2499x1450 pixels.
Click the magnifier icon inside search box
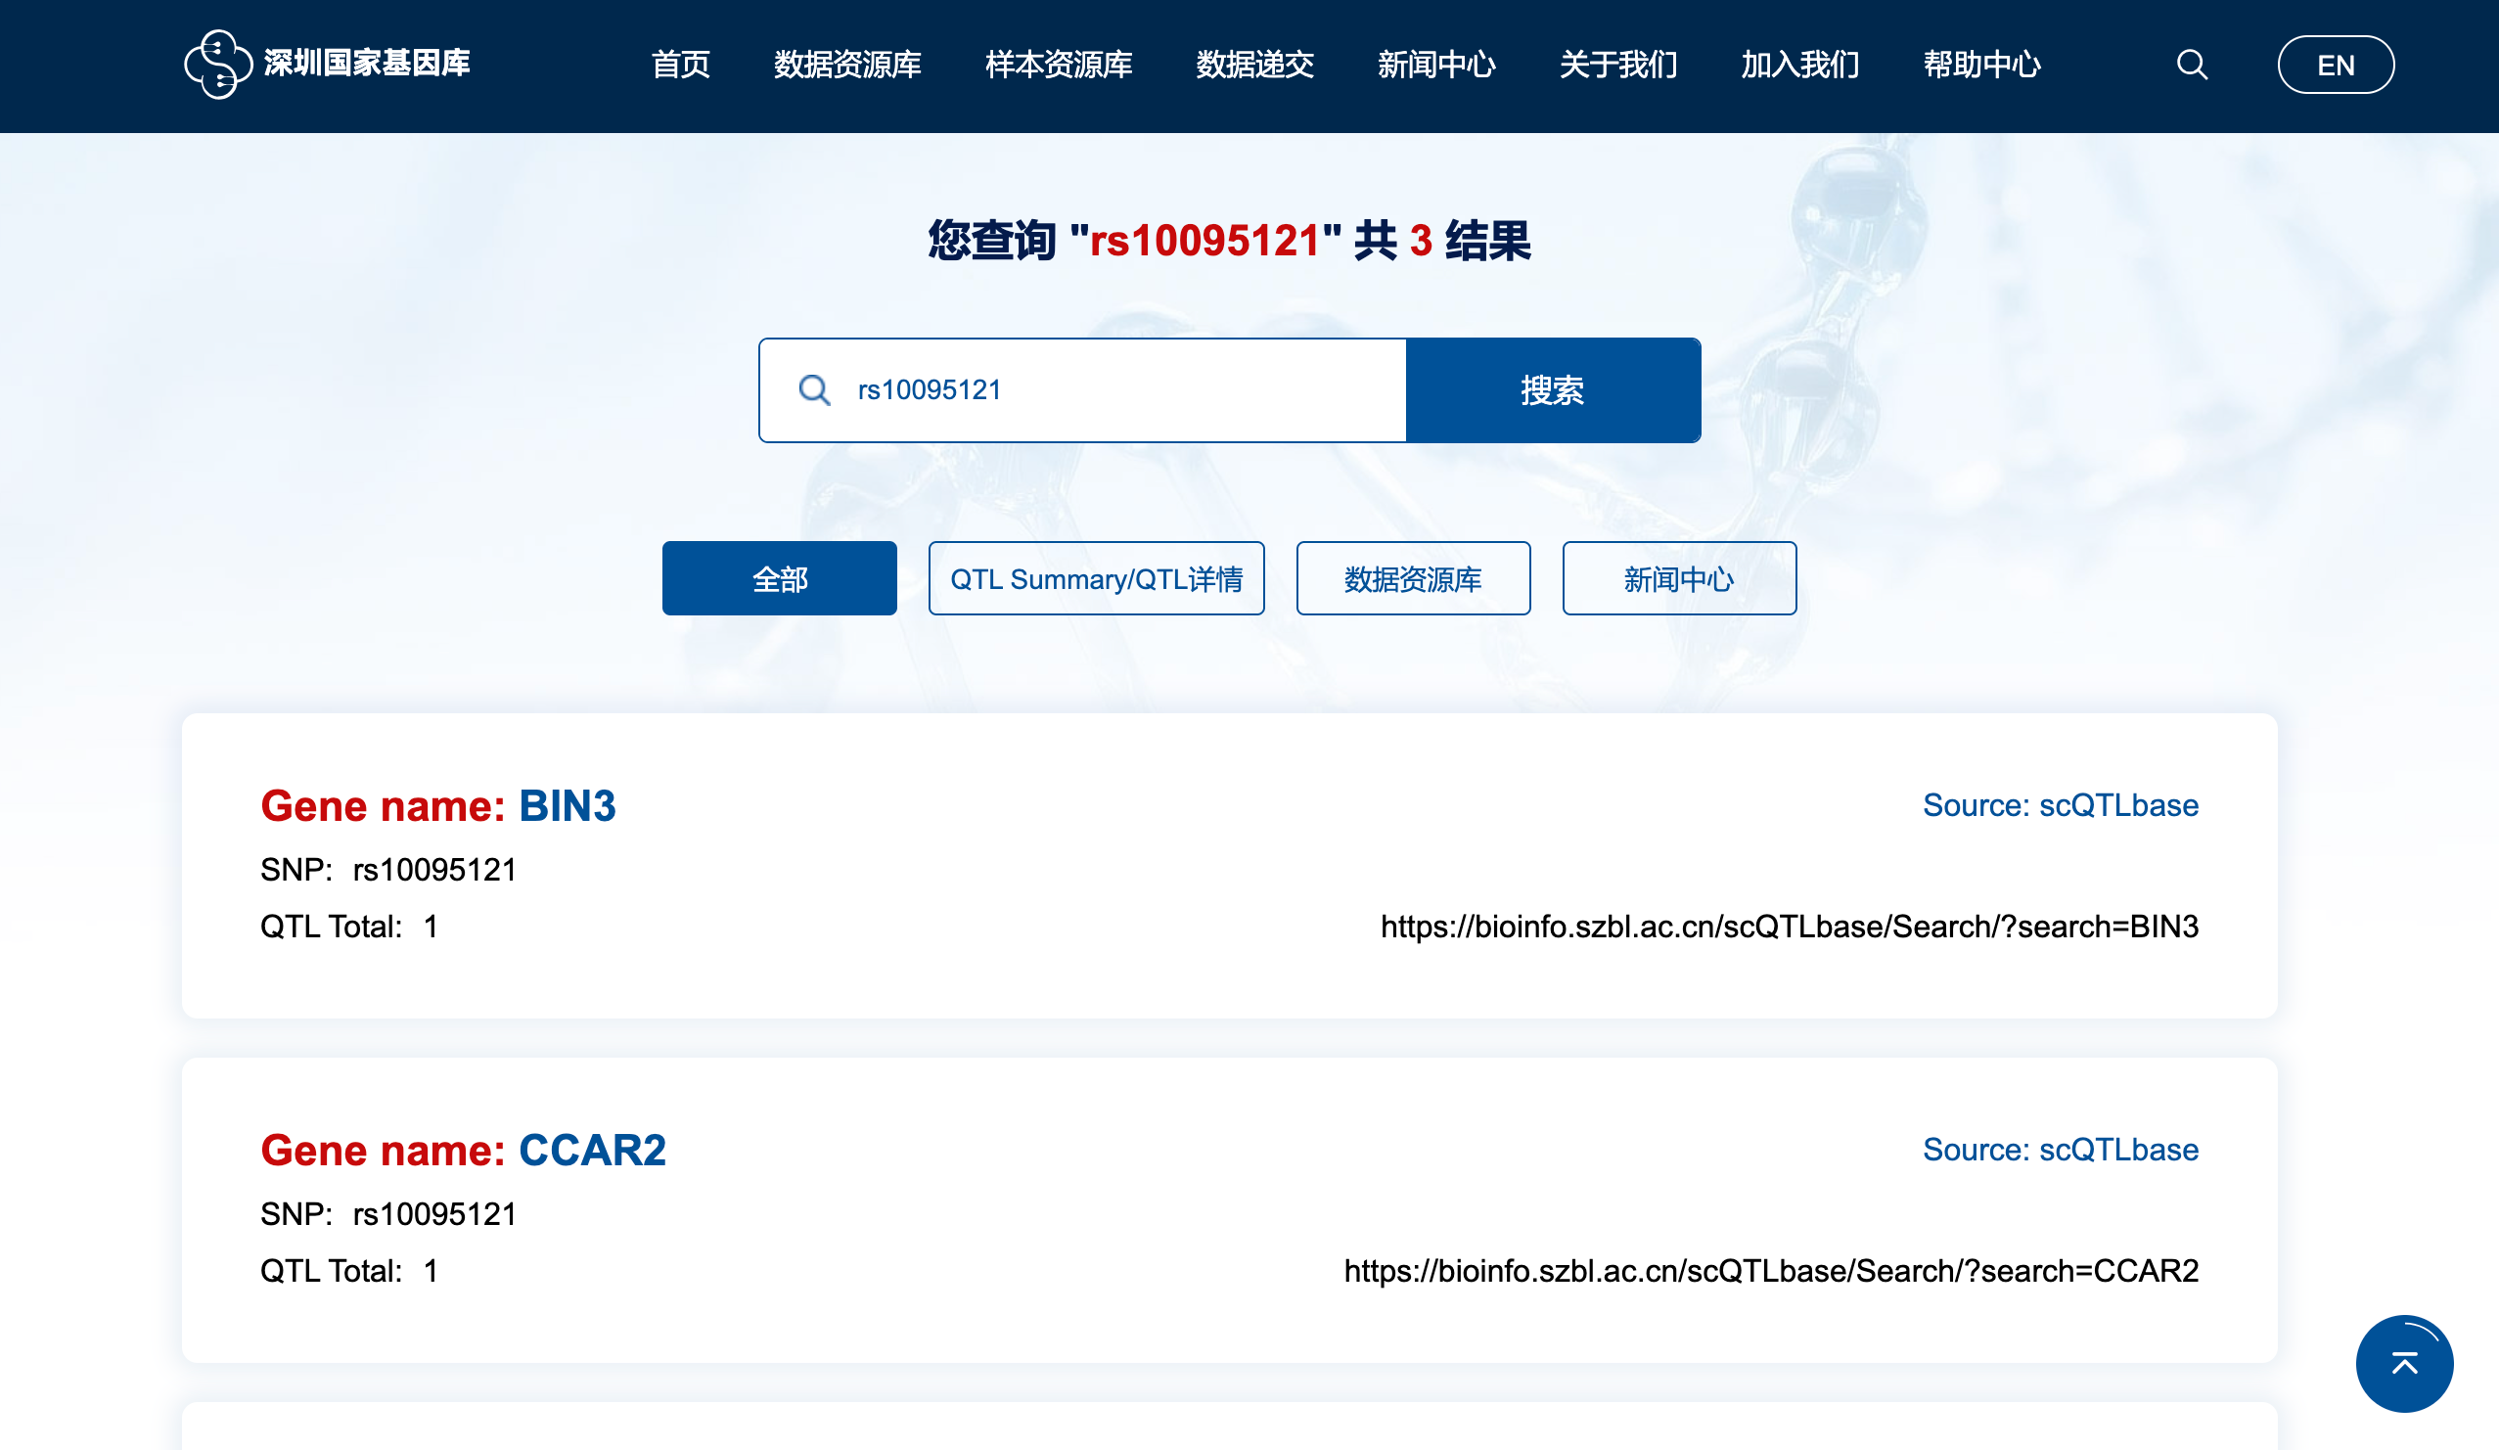coord(814,389)
